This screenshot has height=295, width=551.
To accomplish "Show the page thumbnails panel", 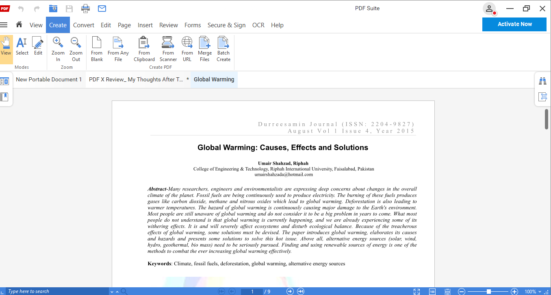I will (5, 81).
